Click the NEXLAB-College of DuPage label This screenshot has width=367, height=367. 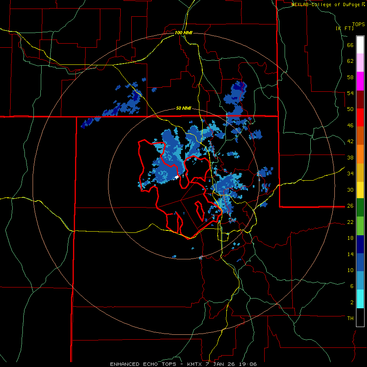325,4
